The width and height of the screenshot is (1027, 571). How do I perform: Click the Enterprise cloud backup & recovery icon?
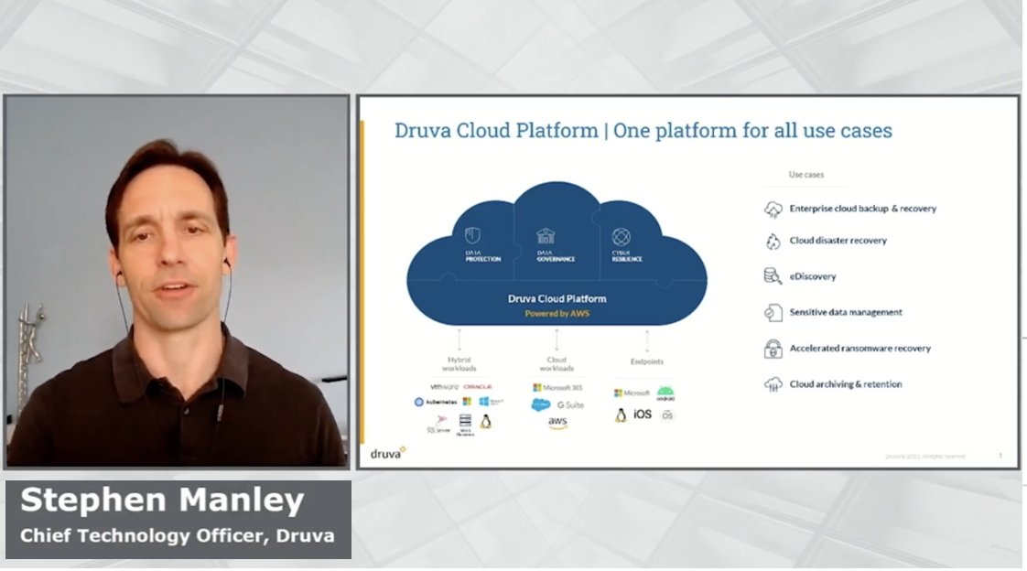(773, 208)
